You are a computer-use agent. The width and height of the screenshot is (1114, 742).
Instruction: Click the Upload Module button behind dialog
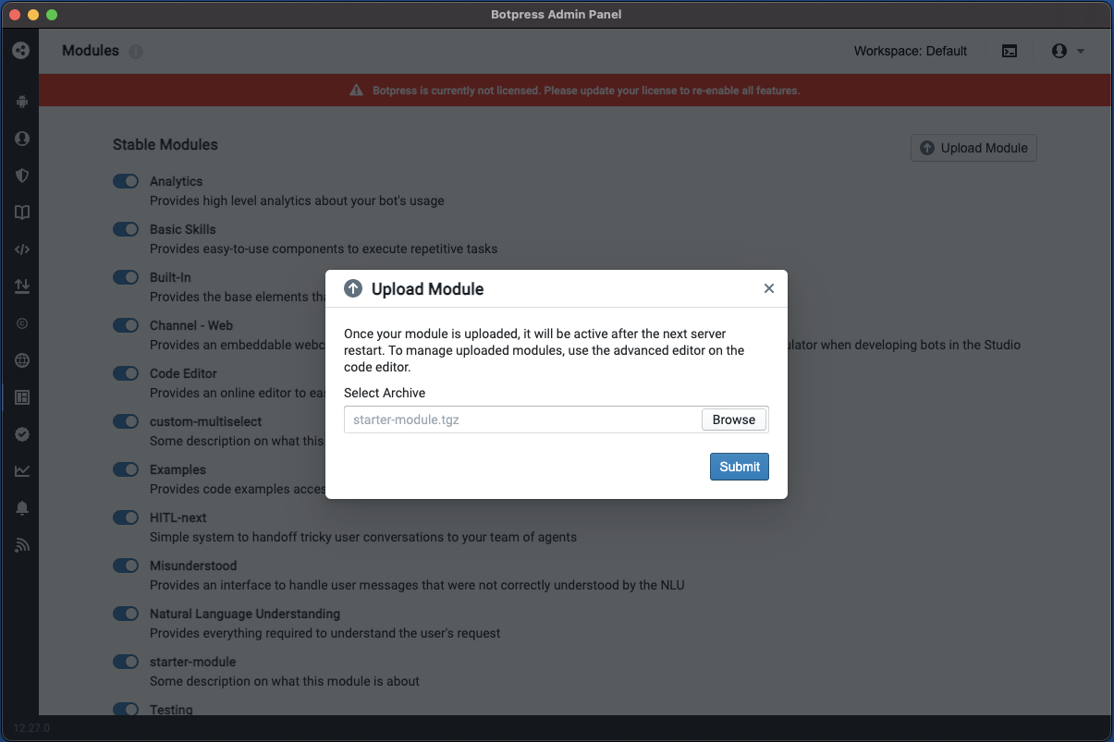pos(974,148)
